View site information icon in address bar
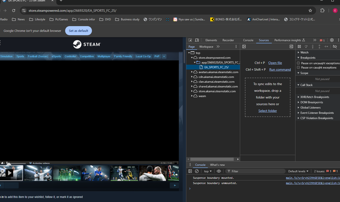The height and width of the screenshot is (202, 340). click(24, 11)
